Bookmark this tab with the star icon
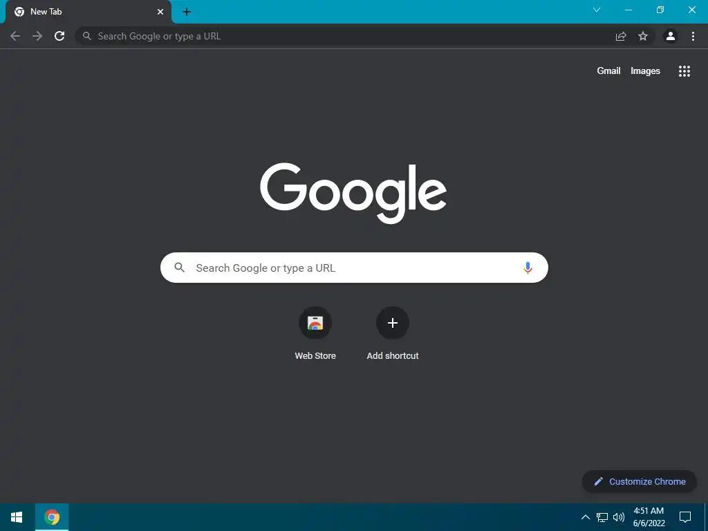Image resolution: width=708 pixels, height=531 pixels. click(643, 36)
